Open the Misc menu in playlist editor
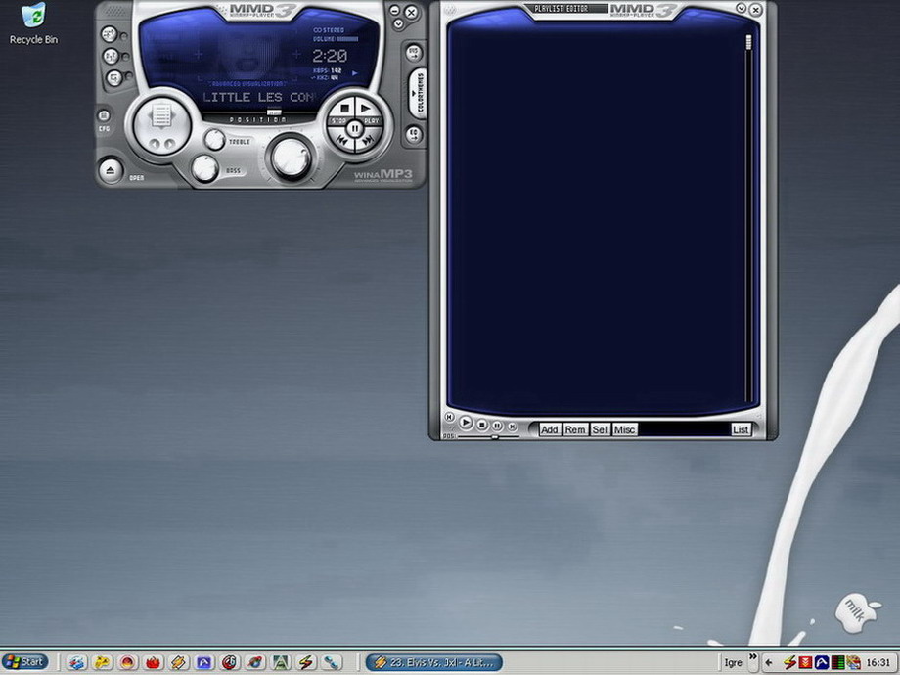 point(624,429)
